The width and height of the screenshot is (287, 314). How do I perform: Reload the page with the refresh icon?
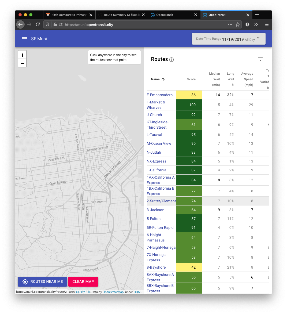pos(38,24)
